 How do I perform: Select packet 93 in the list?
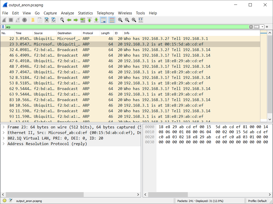[x=130, y=117]
